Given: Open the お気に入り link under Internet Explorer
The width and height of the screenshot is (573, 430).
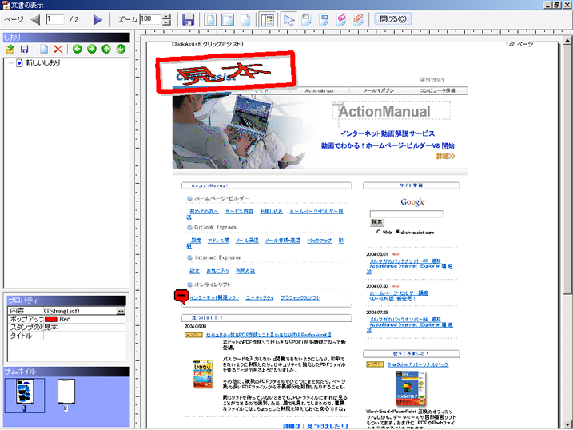Looking at the screenshot, I should [x=218, y=271].
